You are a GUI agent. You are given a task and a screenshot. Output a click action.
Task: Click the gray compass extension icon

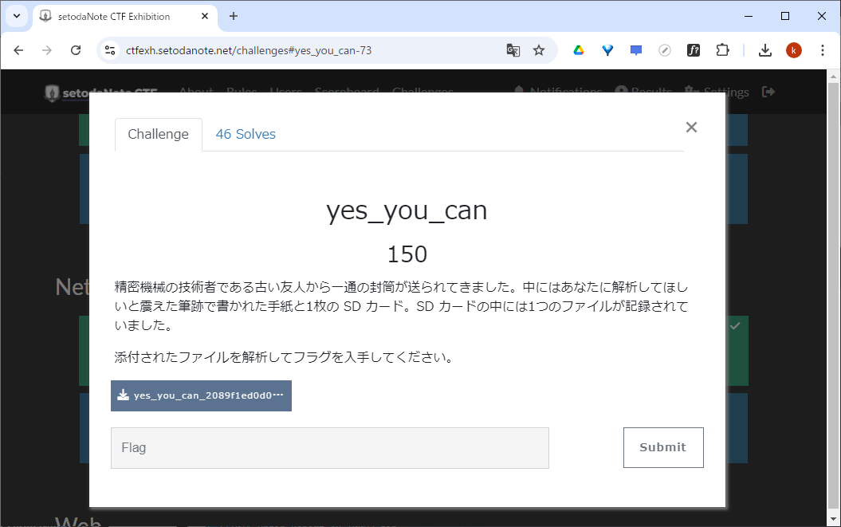(x=665, y=50)
